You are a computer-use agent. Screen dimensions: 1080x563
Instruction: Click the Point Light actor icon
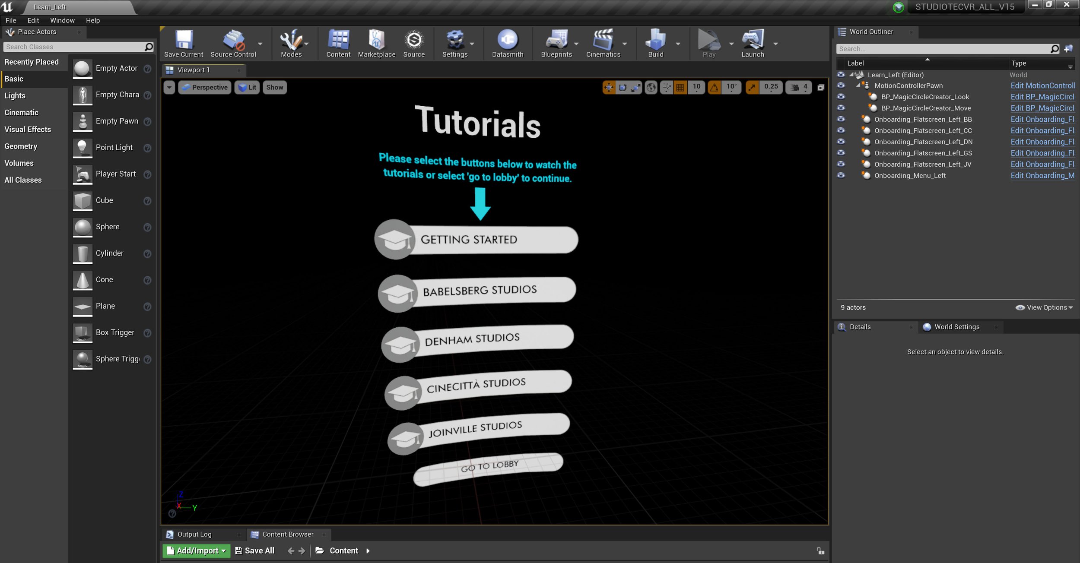(x=83, y=148)
